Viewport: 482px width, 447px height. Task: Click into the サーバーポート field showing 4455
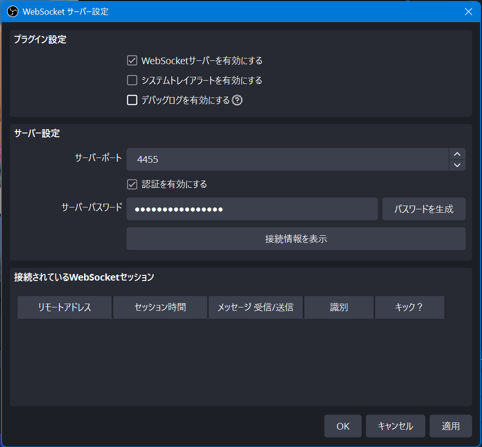coord(287,159)
